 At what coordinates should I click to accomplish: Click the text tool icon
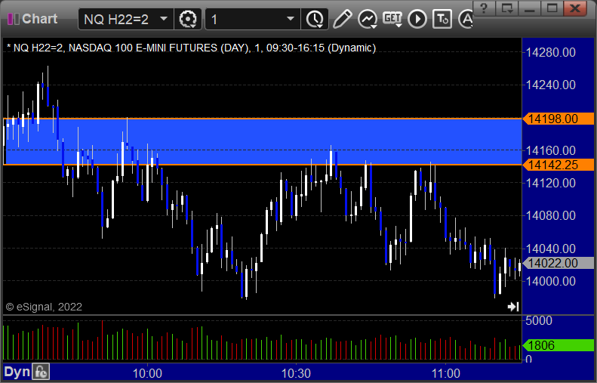coord(442,19)
